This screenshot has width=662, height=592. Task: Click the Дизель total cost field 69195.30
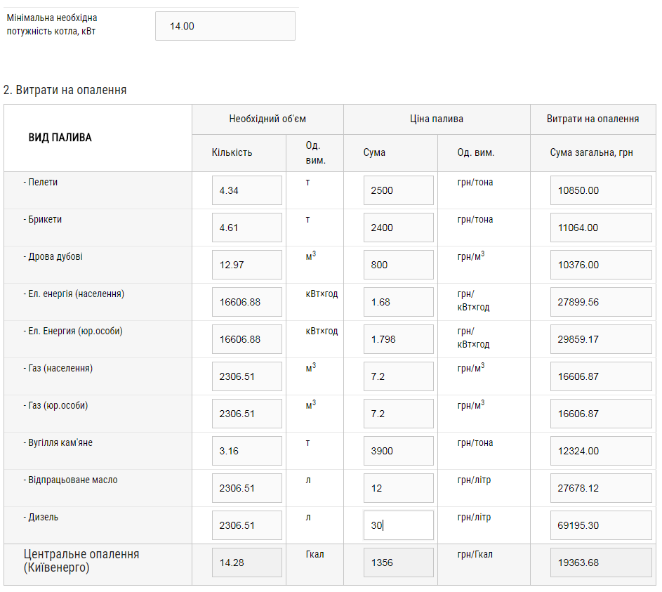[x=601, y=525]
